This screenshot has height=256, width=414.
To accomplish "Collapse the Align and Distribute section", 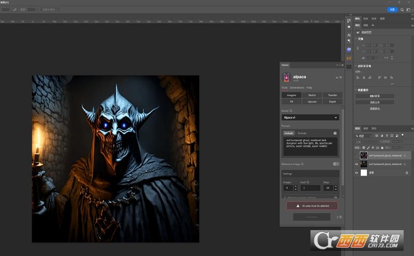I will click(x=356, y=66).
